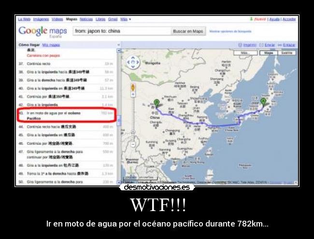Click the scroll up arrow of directions list
The width and height of the screenshot is (314, 239).
[x=119, y=51]
